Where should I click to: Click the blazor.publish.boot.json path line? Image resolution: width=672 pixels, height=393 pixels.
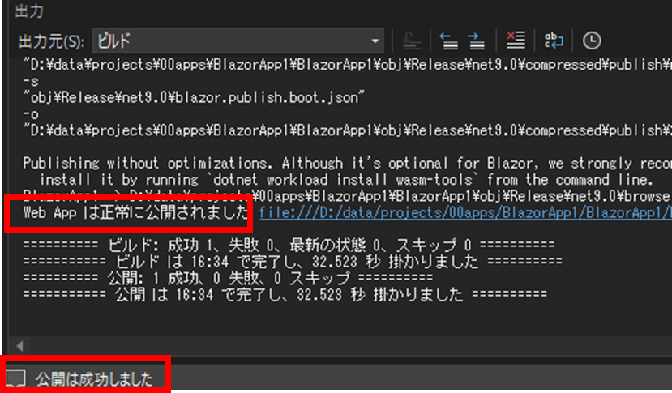[196, 98]
